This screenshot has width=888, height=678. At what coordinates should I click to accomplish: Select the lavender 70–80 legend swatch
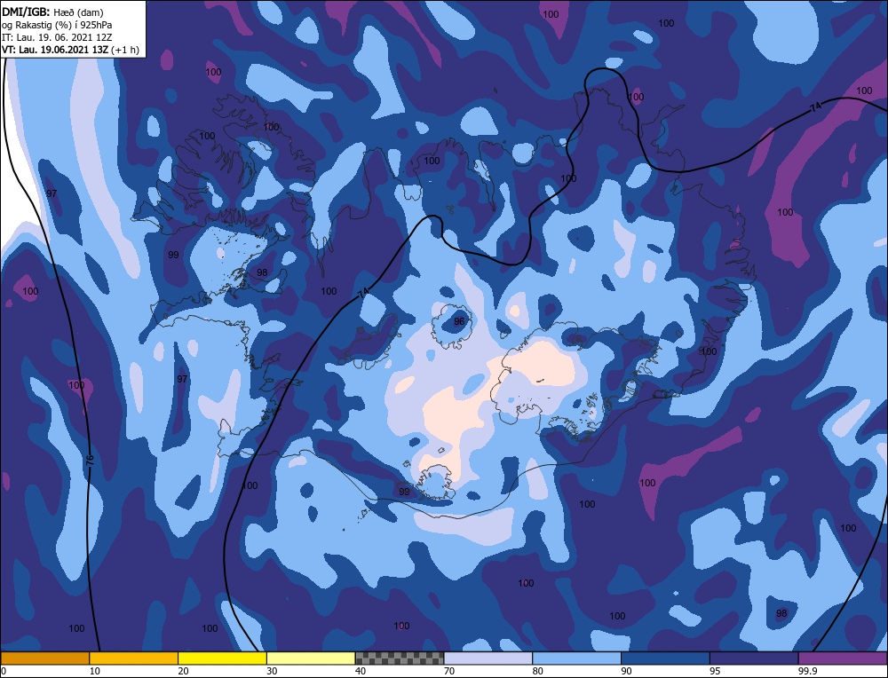coord(488,658)
